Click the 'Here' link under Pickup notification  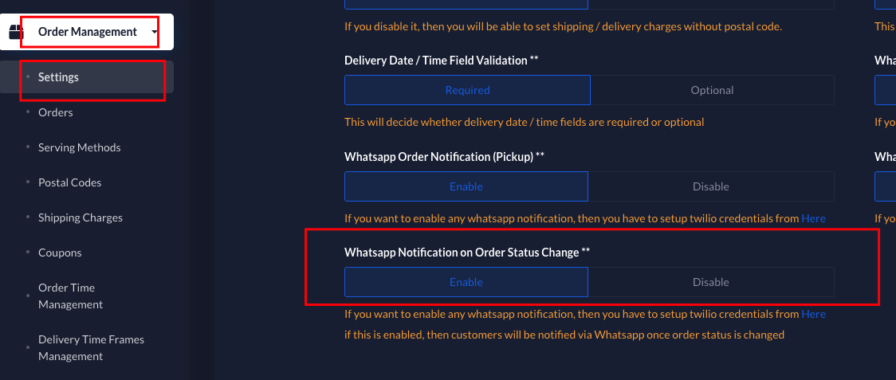click(x=813, y=218)
